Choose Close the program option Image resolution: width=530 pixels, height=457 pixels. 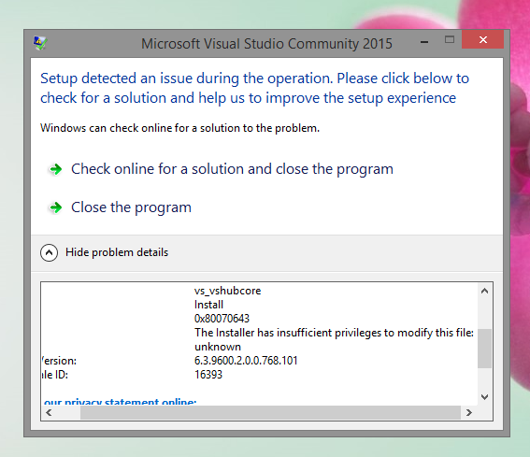click(x=131, y=207)
